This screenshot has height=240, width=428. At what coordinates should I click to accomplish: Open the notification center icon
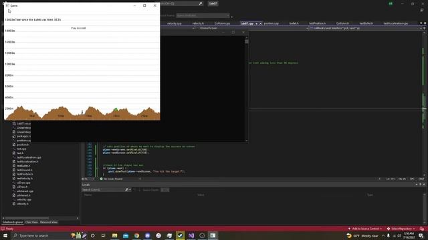pos(421,235)
